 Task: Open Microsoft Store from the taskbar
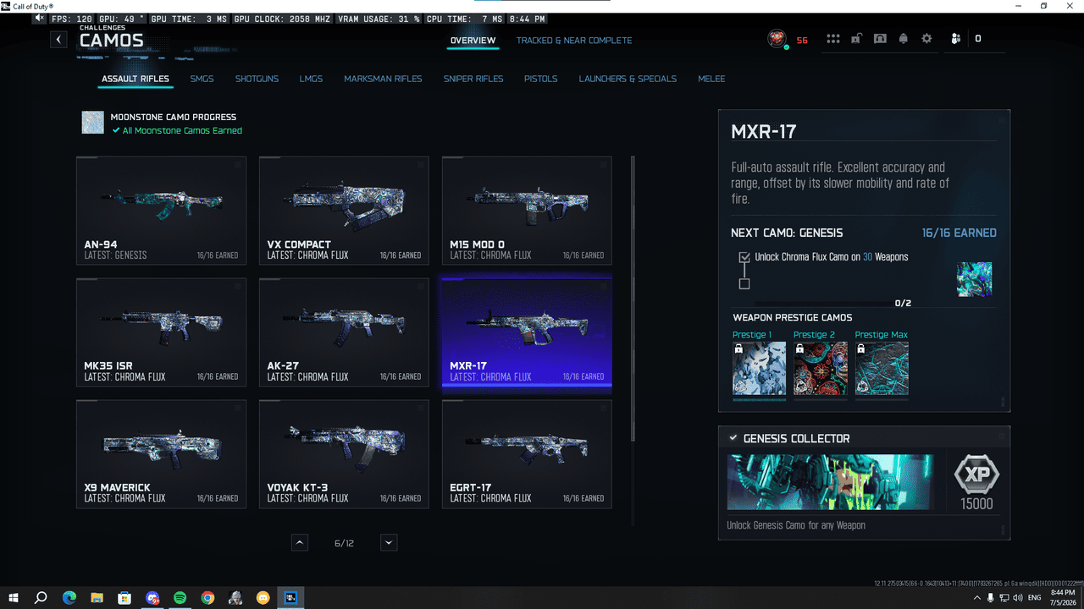point(125,598)
